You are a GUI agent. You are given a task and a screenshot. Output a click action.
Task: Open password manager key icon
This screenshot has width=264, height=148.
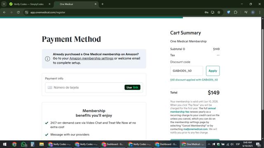(206, 12)
